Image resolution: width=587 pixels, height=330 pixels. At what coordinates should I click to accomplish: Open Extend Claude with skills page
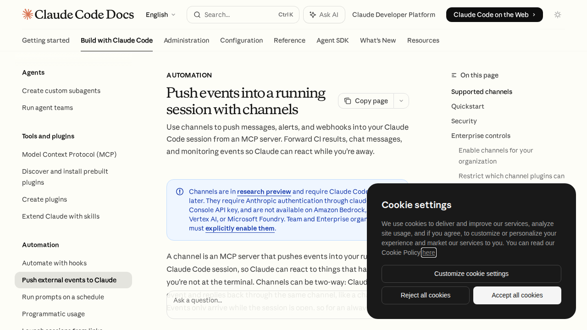tap(61, 216)
